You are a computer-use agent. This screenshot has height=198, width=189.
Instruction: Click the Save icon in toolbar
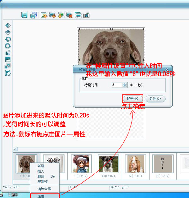[25, 15]
